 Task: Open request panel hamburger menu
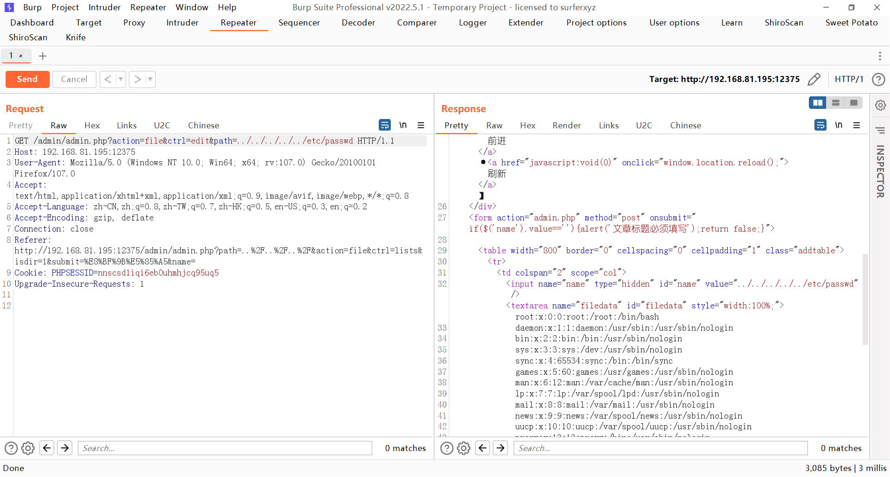click(421, 125)
